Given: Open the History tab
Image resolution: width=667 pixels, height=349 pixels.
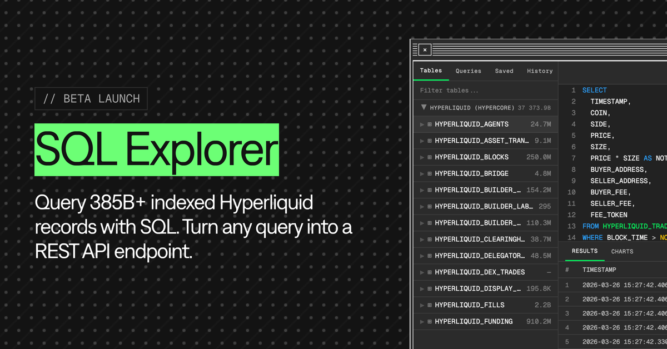Looking at the screenshot, I should 539,71.
